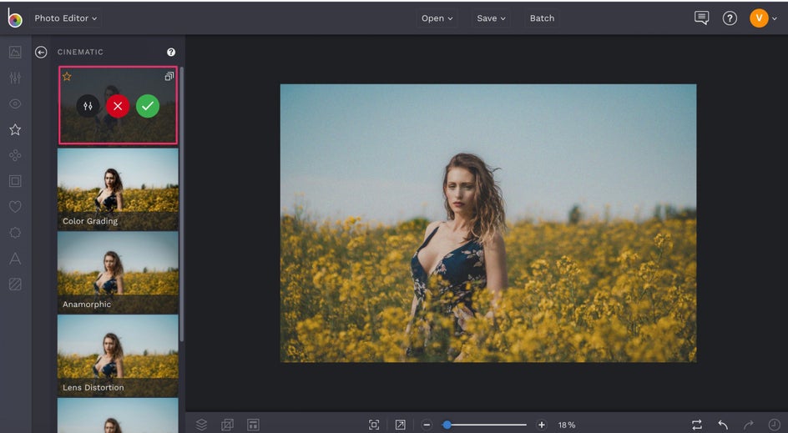
Task: Toggle the Touch Up eye icon
Action: pos(15,104)
